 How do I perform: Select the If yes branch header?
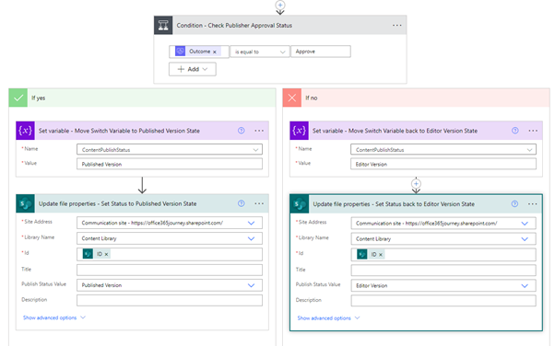(142, 98)
